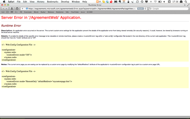Open the Wi-Fi status menu
Screen dimensions: 190x119
155,2
